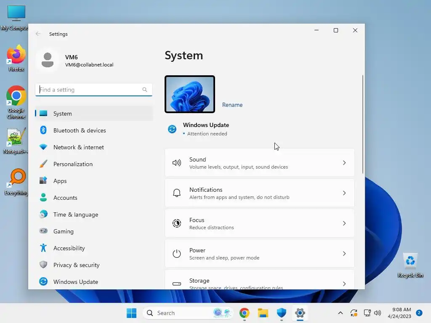This screenshot has width=431, height=323.
Task: Click the Notepad++ desktop shortcut
Action: (x=16, y=141)
